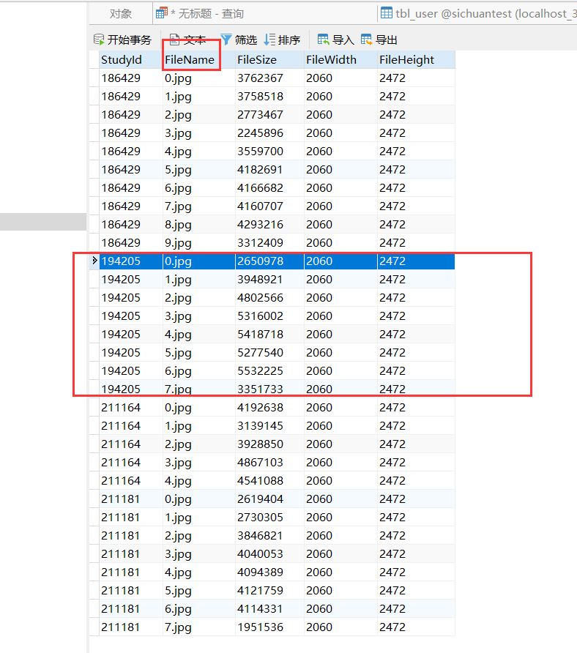Click the FileSize column header
Image resolution: width=577 pixels, height=653 pixels.
[x=256, y=60]
